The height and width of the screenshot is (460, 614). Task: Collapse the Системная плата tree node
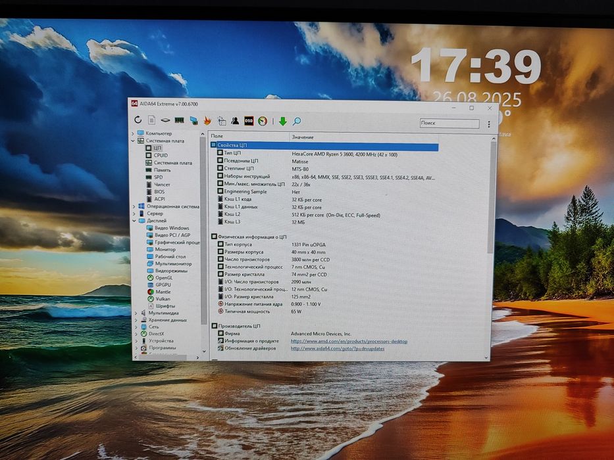(x=133, y=141)
